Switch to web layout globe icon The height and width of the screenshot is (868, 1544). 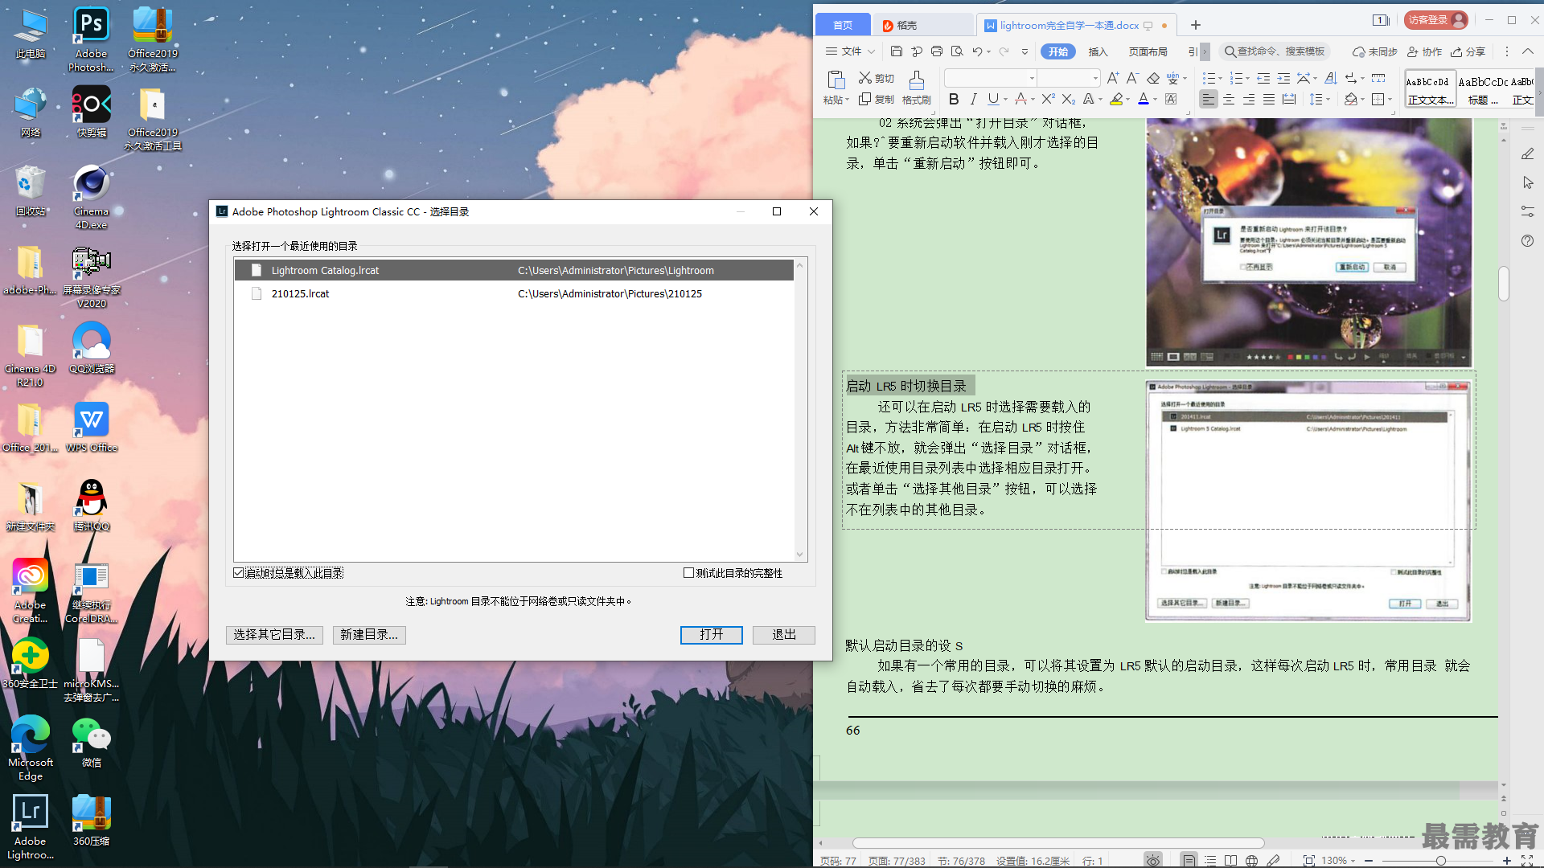click(x=1251, y=861)
